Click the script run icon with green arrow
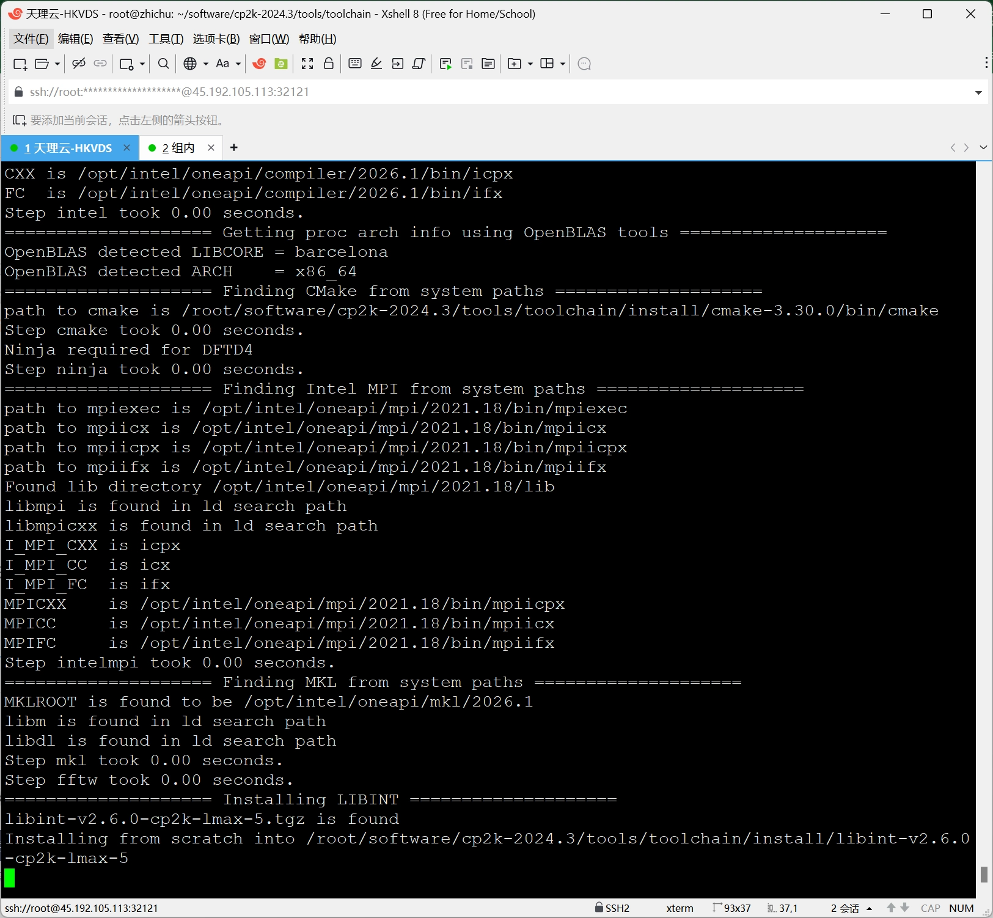This screenshot has height=918, width=993. [445, 64]
